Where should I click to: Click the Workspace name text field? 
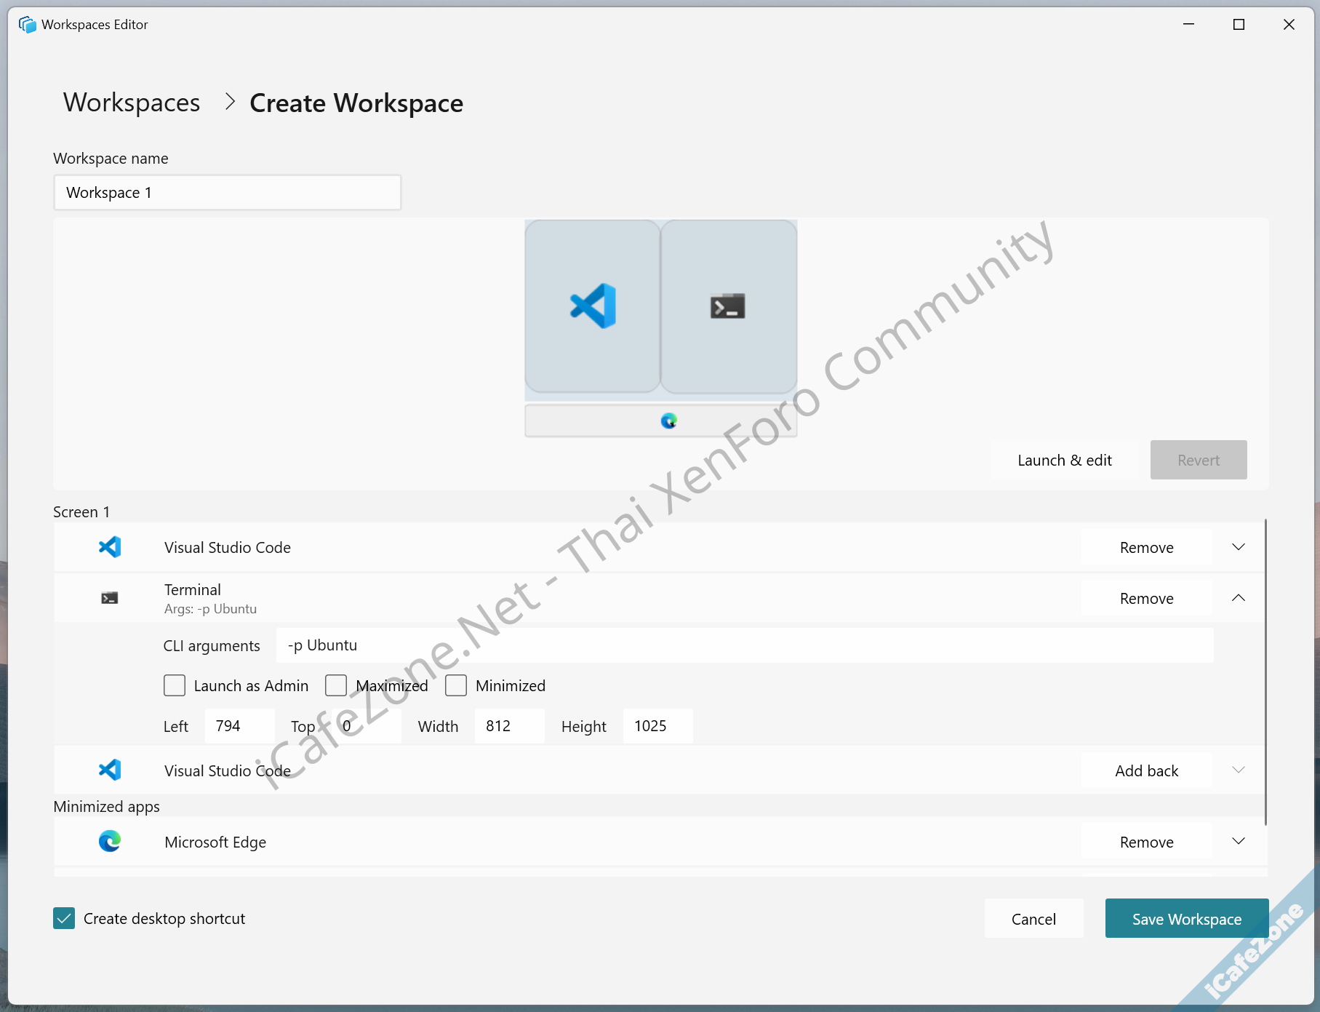227,193
